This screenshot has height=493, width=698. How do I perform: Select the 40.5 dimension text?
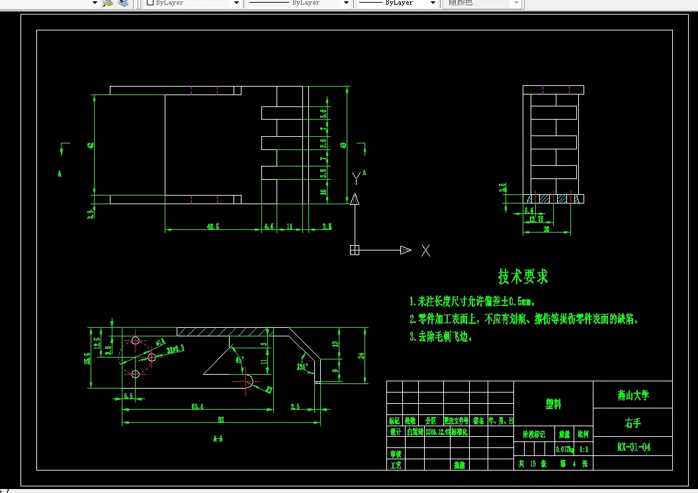(213, 226)
